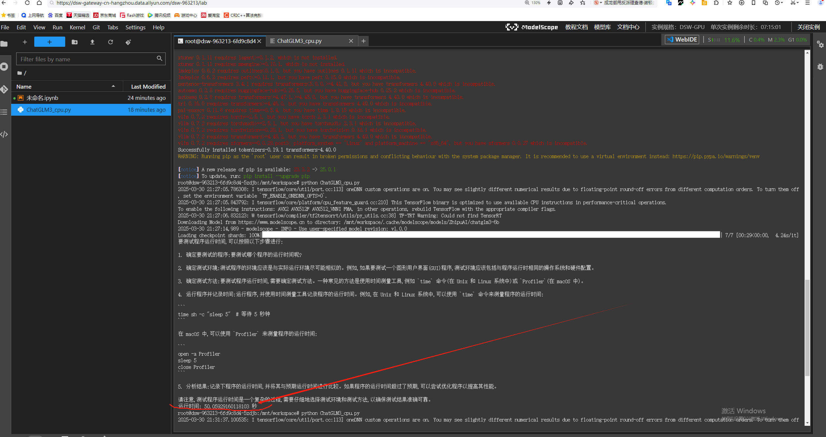The height and width of the screenshot is (437, 826).
Task: Open the 未命名.ipynb notebook file
Action: click(42, 98)
